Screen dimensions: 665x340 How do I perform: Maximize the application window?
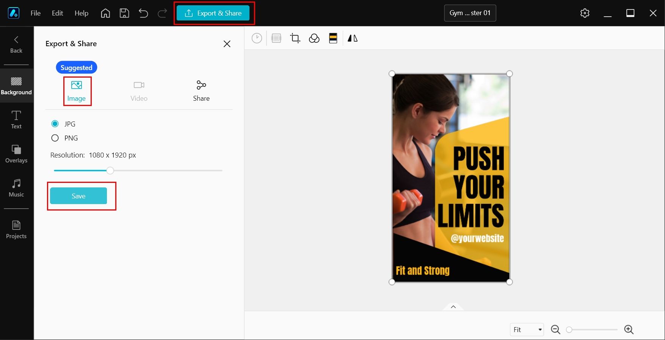(x=630, y=13)
